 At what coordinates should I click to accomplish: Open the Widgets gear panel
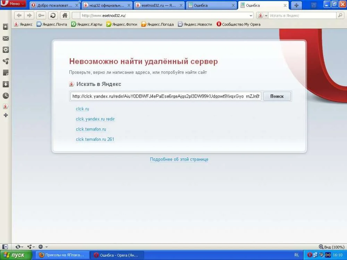click(x=6, y=50)
